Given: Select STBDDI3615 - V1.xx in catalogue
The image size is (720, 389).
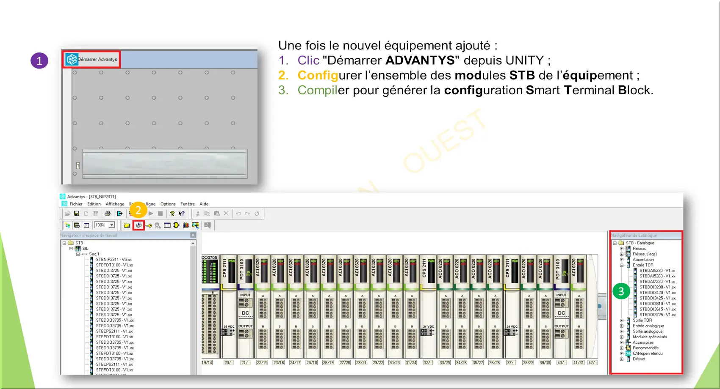Looking at the screenshot, I should tap(657, 309).
